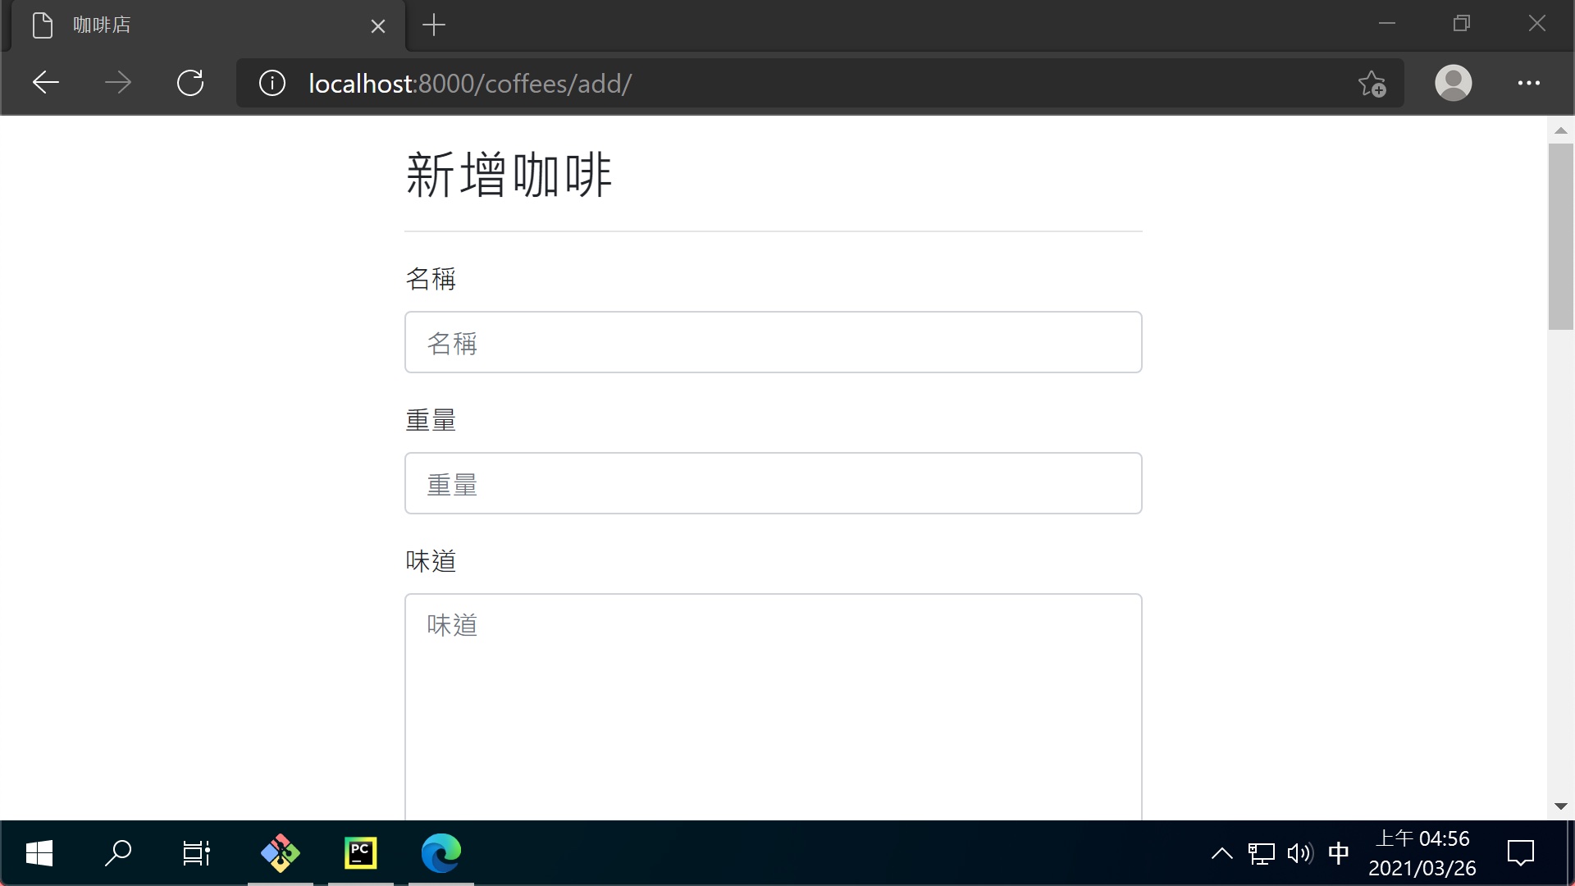The height and width of the screenshot is (886, 1575).
Task: Click the 重量 field label
Action: 431,420
